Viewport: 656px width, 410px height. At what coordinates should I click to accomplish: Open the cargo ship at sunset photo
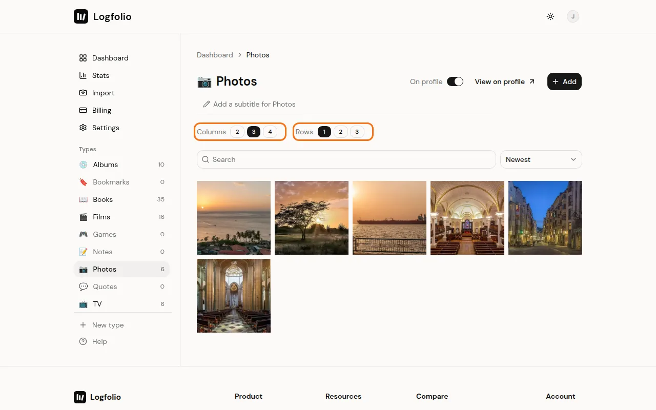pos(389,218)
